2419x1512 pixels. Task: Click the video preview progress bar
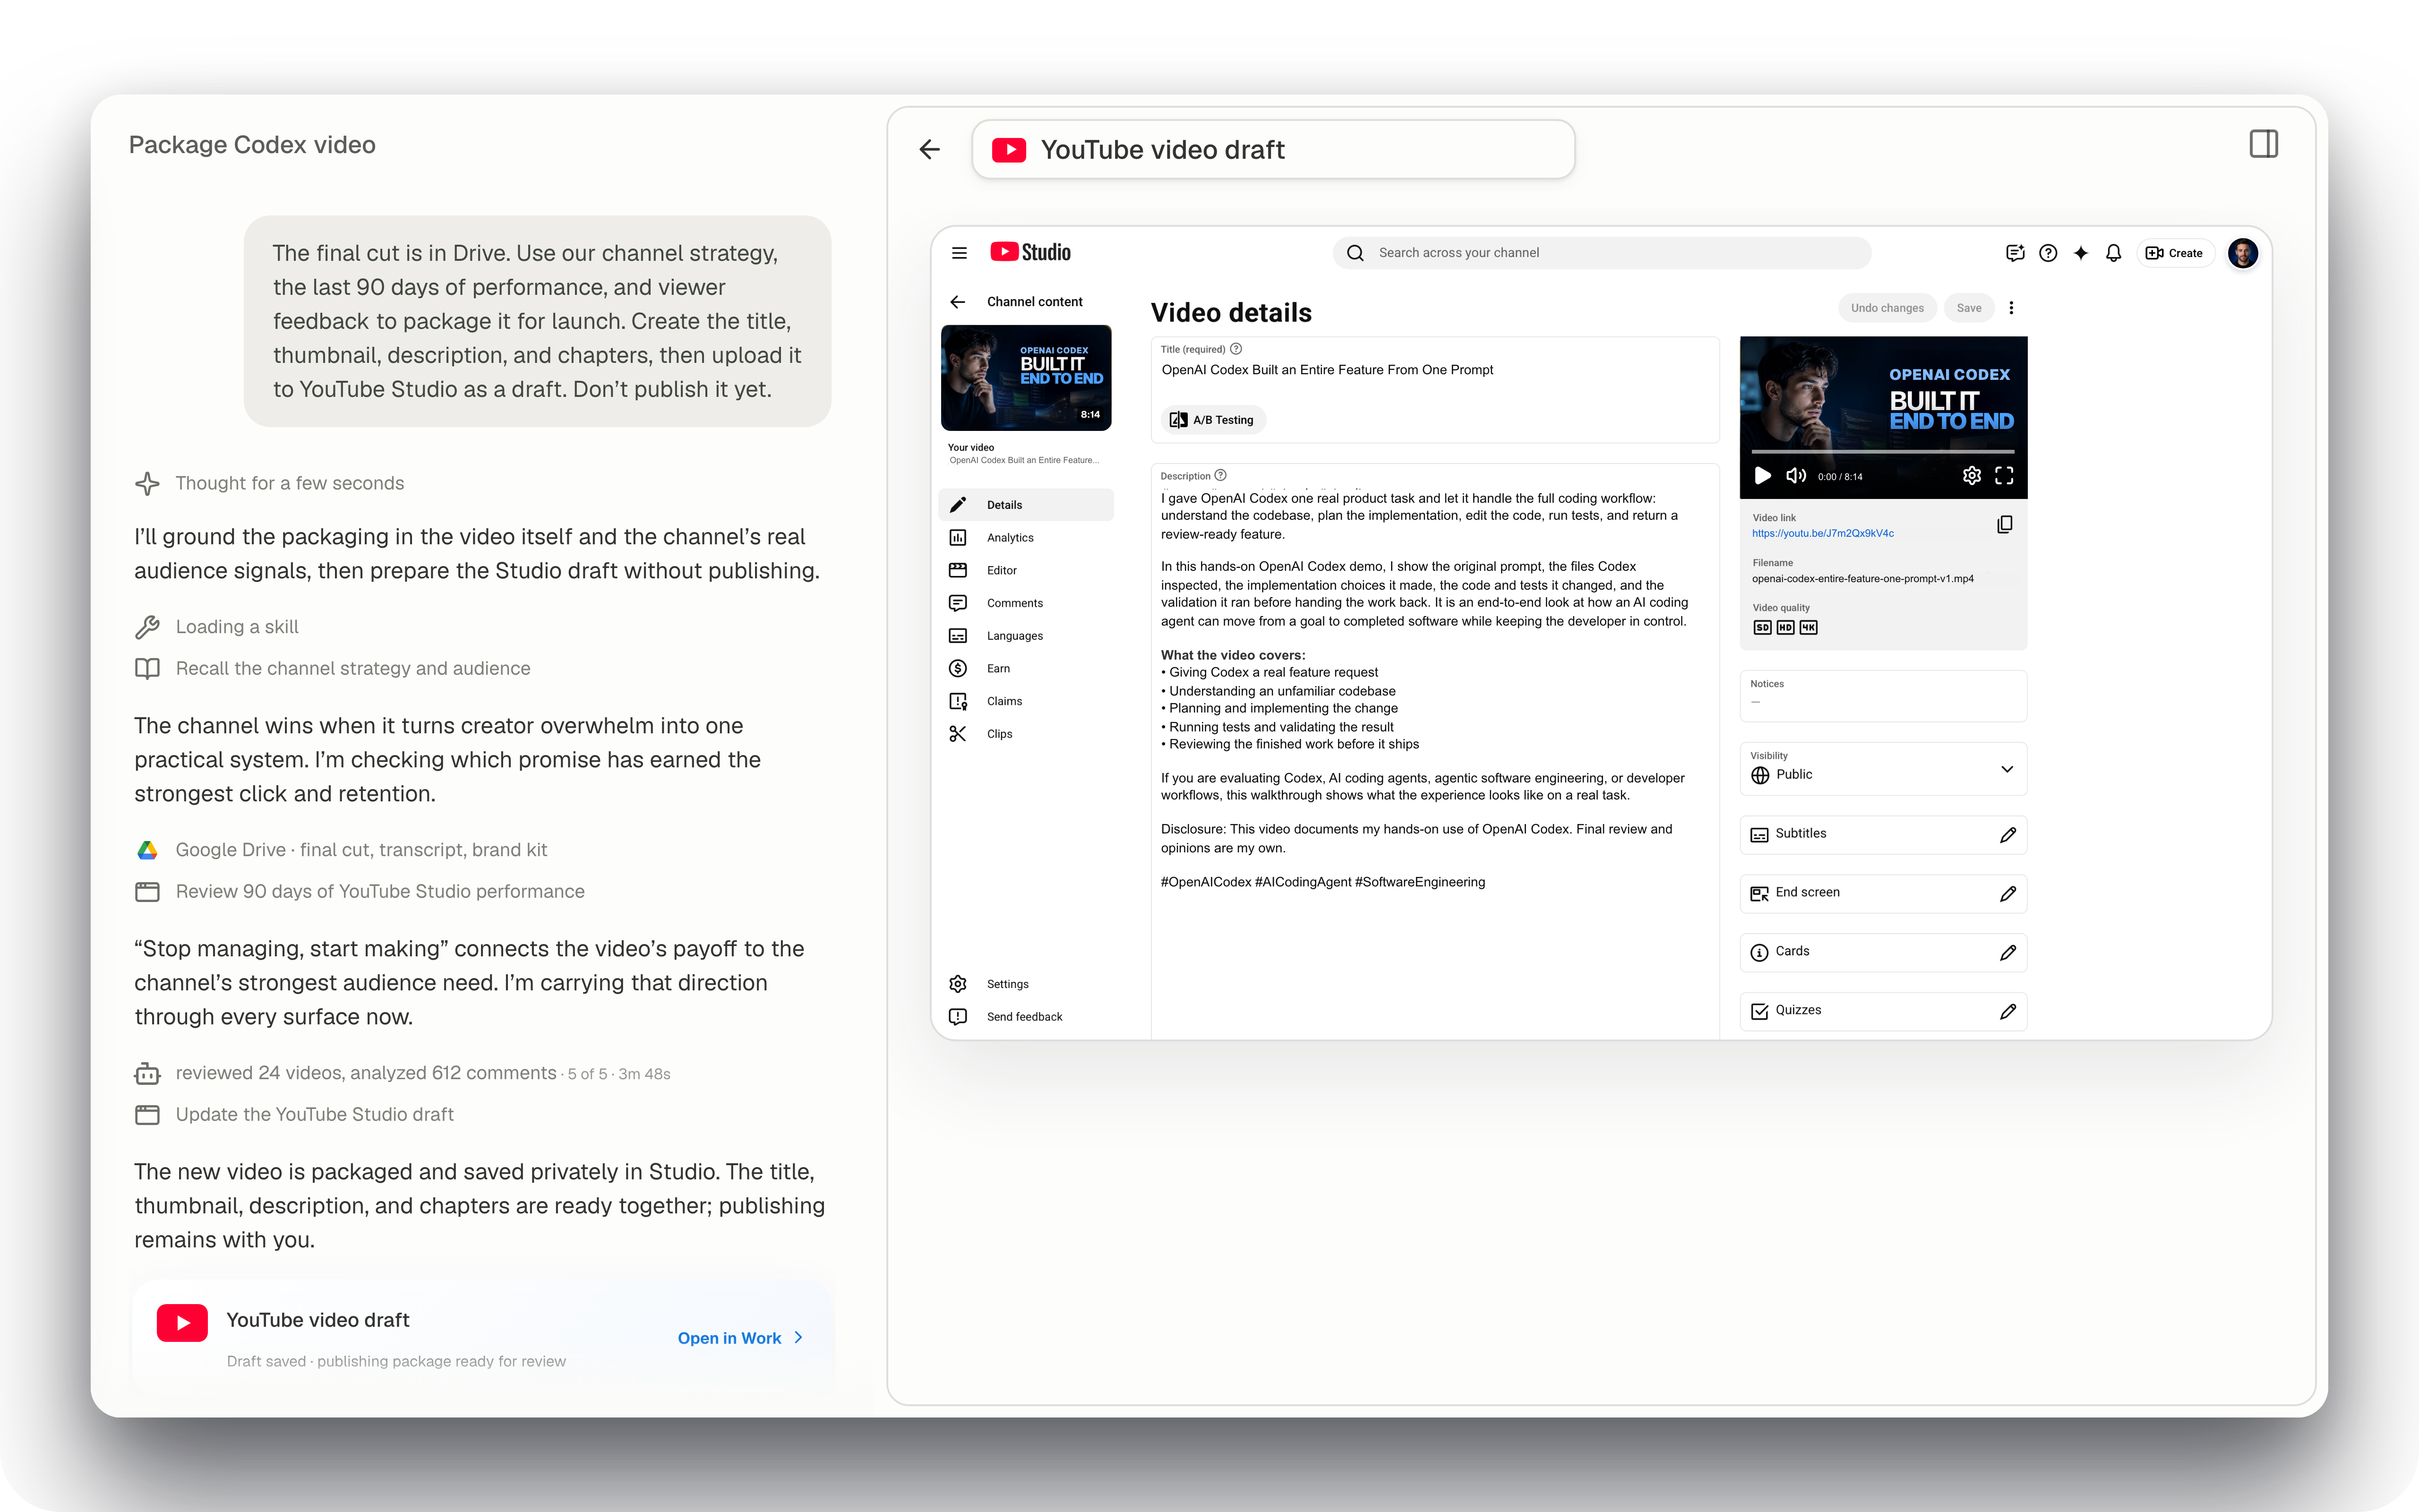1883,452
